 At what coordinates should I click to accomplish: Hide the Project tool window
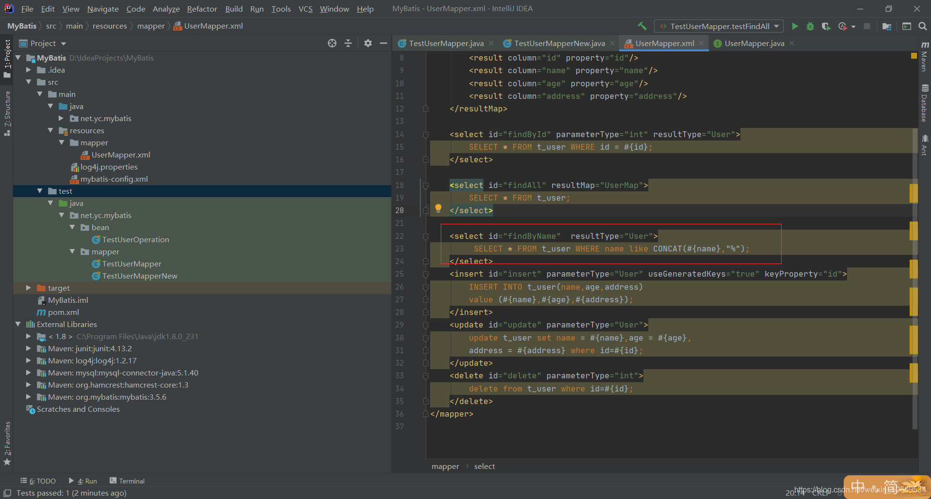pyautogui.click(x=384, y=43)
